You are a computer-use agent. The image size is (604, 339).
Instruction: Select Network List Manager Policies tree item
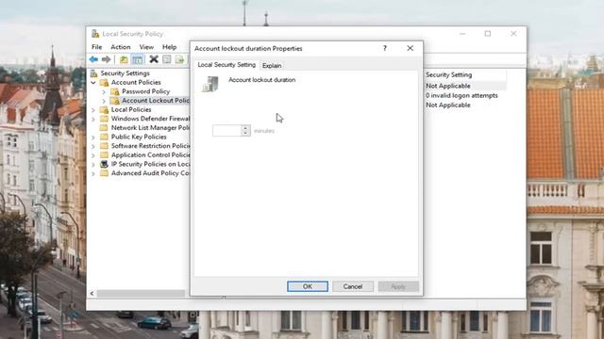click(150, 128)
